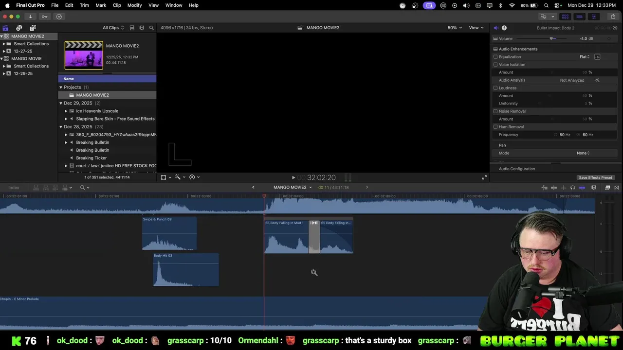
Task: Select MANGO MOVIE2 project thumbnail
Action: 84,55
